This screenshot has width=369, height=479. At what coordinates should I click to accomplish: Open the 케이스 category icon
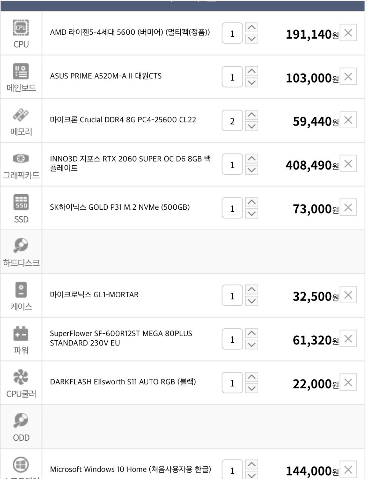pos(21,289)
